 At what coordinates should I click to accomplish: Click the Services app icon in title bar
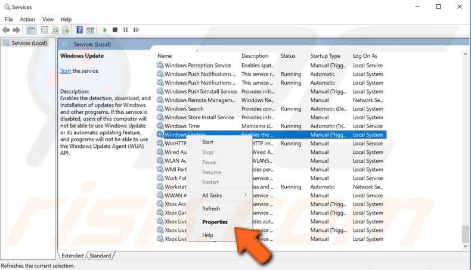[x=7, y=7]
